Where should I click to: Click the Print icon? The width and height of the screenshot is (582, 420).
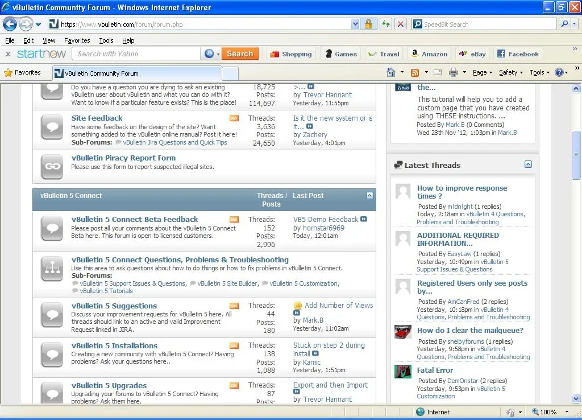pyautogui.click(x=453, y=72)
